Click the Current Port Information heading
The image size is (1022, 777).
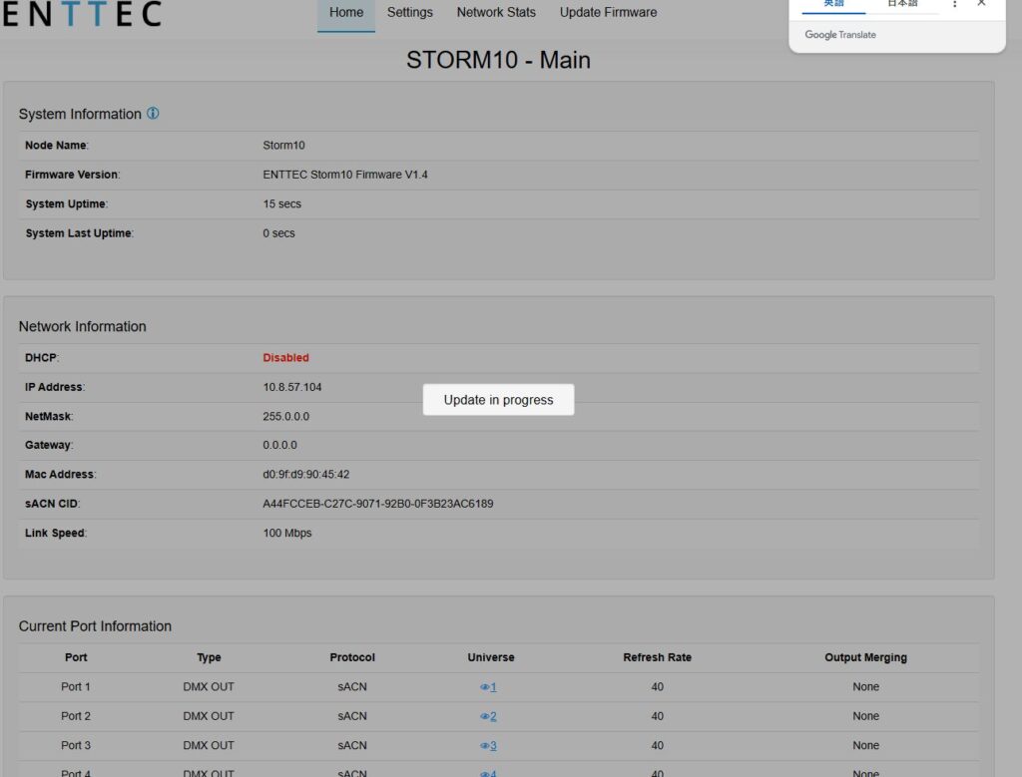pos(95,626)
